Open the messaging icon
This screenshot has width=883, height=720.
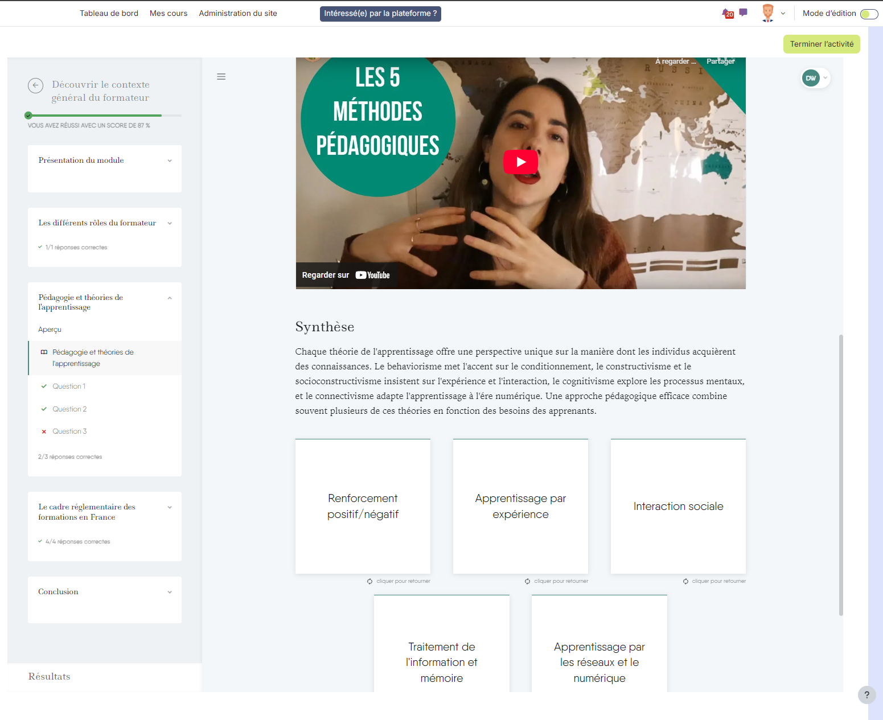[x=743, y=13]
